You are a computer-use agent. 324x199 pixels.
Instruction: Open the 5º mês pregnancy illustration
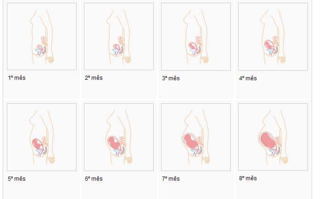coord(42,137)
